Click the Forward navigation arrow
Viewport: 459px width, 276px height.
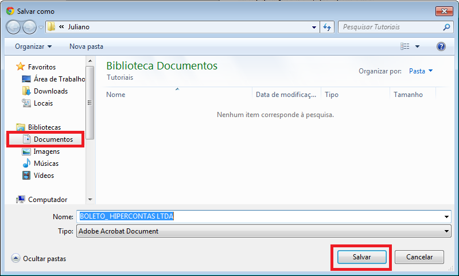[30, 28]
